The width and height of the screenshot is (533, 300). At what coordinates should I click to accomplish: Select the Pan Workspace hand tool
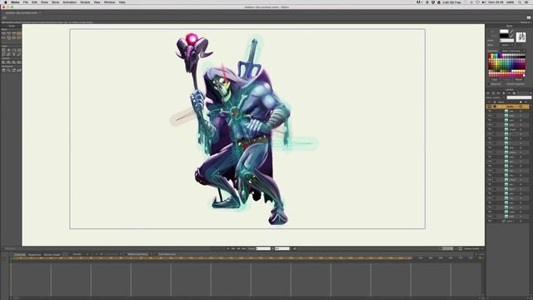pos(3,70)
